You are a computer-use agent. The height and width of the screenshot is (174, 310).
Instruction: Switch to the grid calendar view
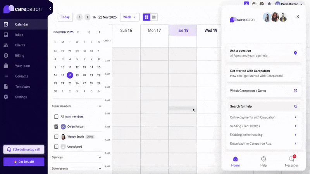tap(146, 17)
